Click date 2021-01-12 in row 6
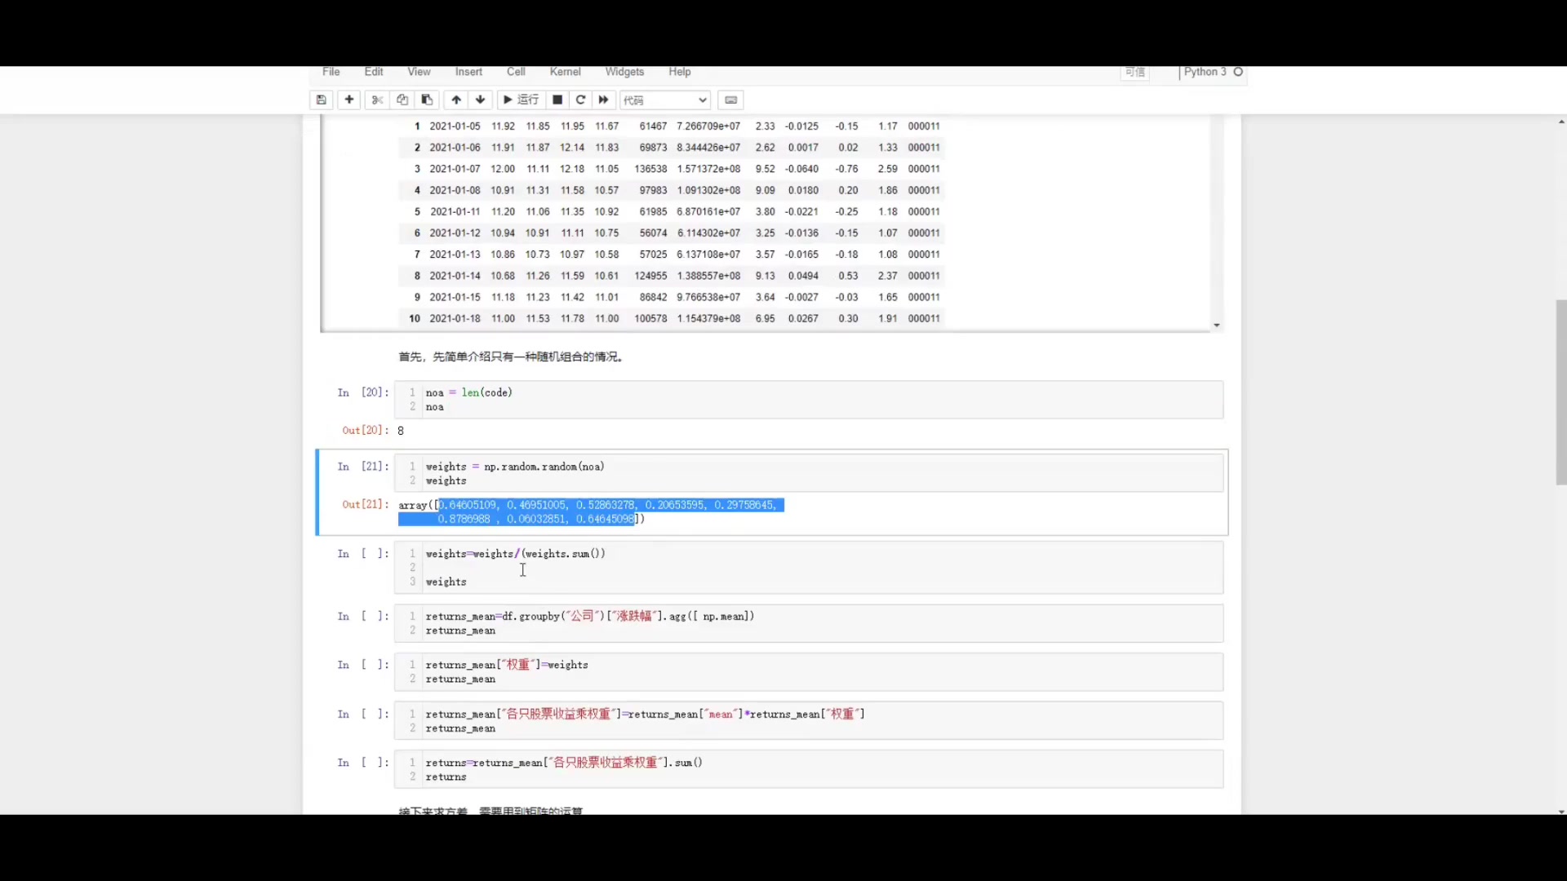This screenshot has width=1567, height=881. pyautogui.click(x=455, y=233)
